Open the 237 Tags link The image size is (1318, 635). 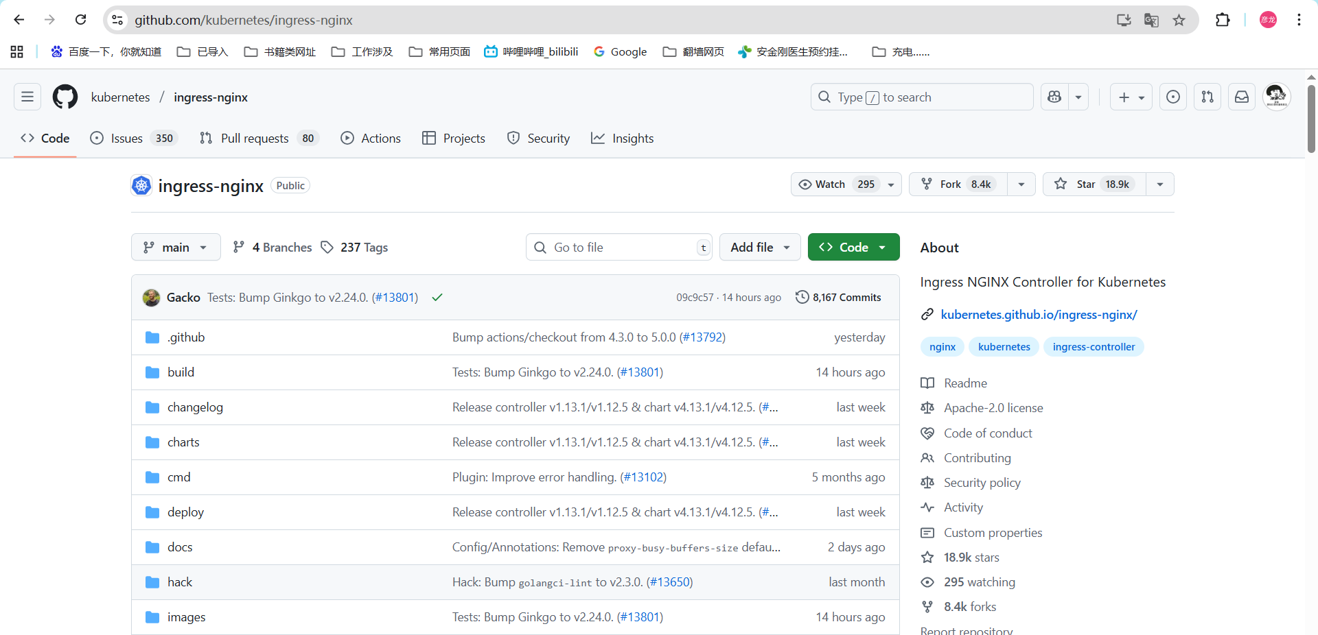[354, 248]
